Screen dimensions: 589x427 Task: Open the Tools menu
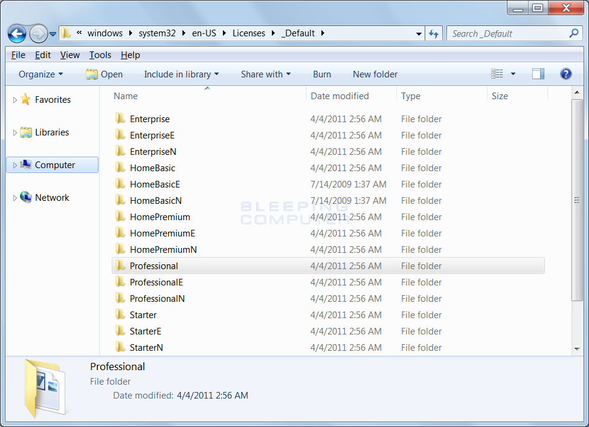point(100,55)
